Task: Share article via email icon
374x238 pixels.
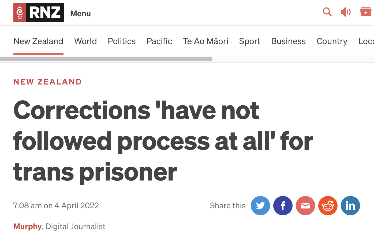Action: coord(305,206)
